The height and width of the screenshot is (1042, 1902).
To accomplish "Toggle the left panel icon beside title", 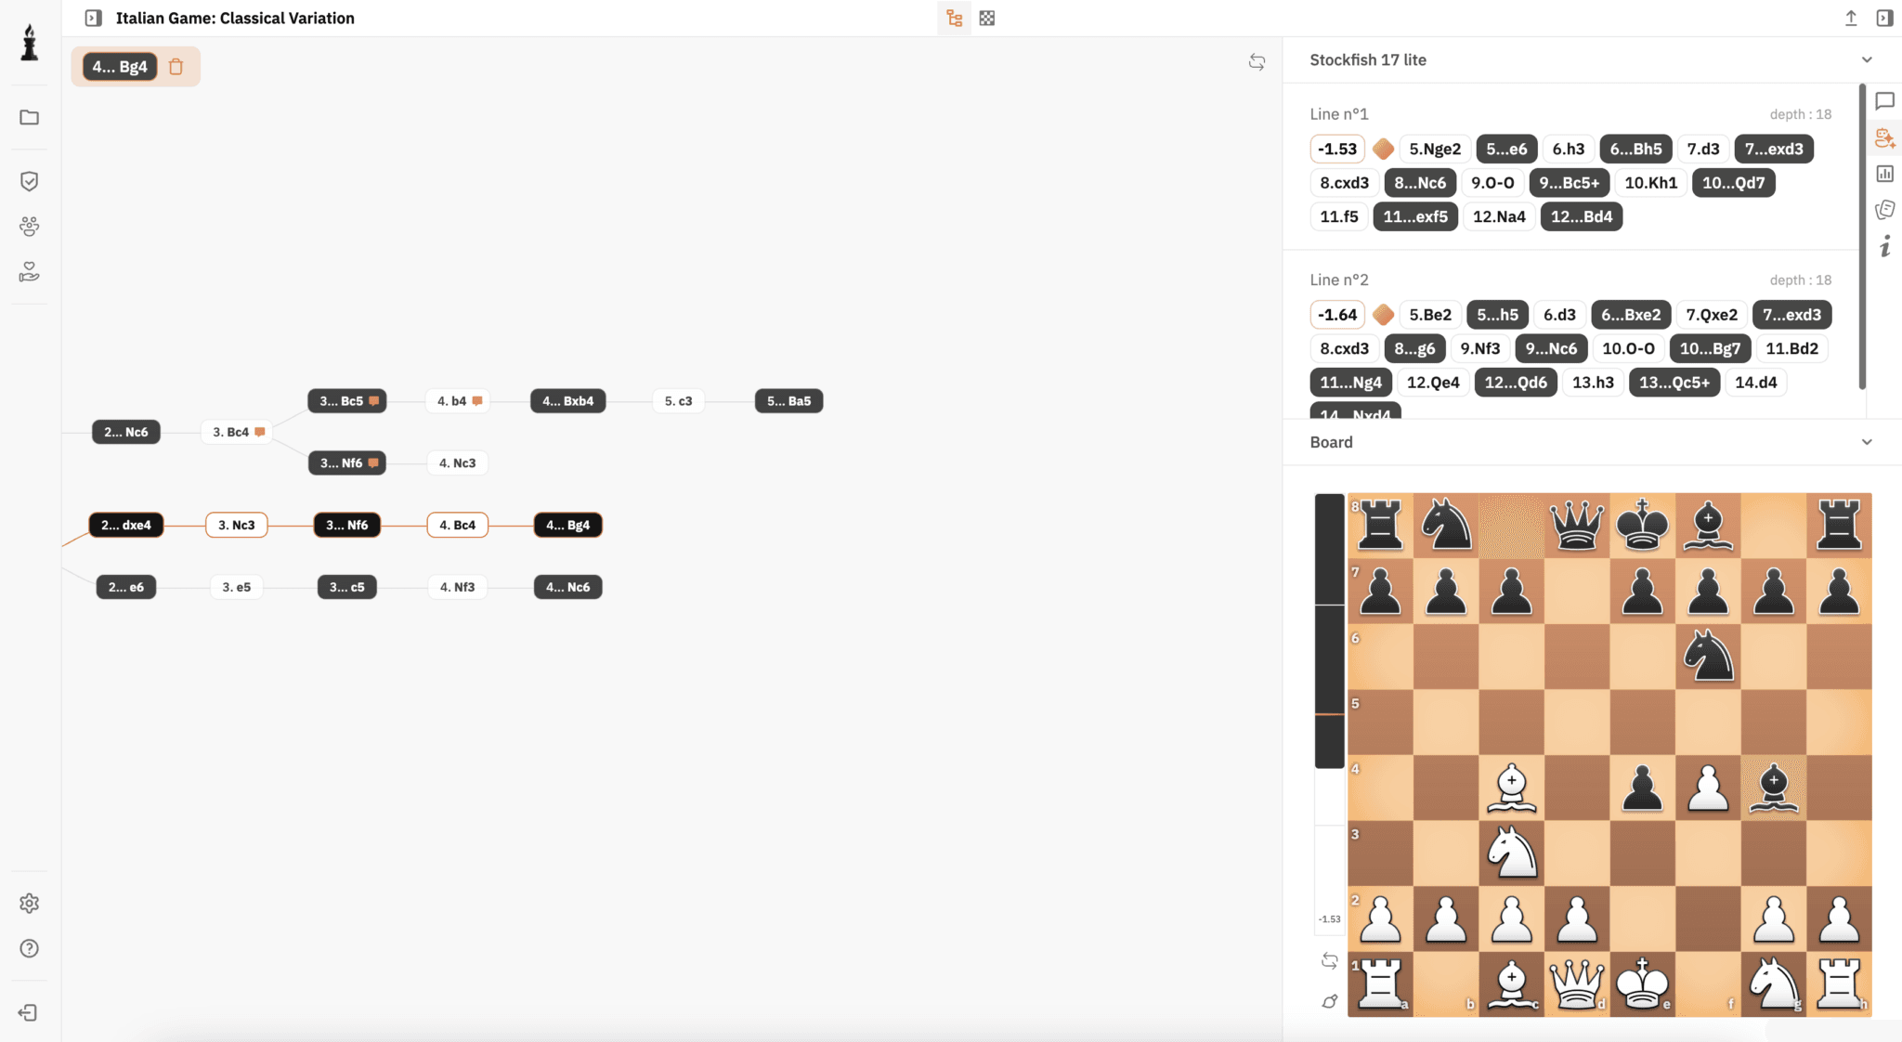I will click(x=93, y=18).
